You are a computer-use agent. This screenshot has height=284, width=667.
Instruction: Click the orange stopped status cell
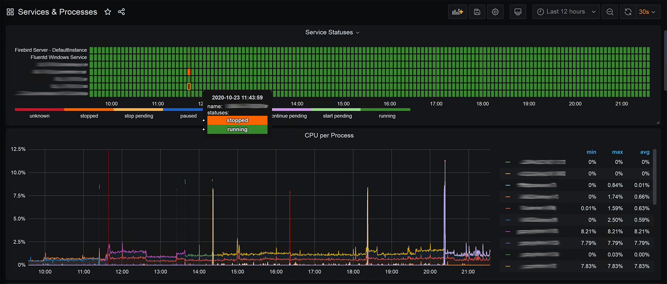coord(189,72)
